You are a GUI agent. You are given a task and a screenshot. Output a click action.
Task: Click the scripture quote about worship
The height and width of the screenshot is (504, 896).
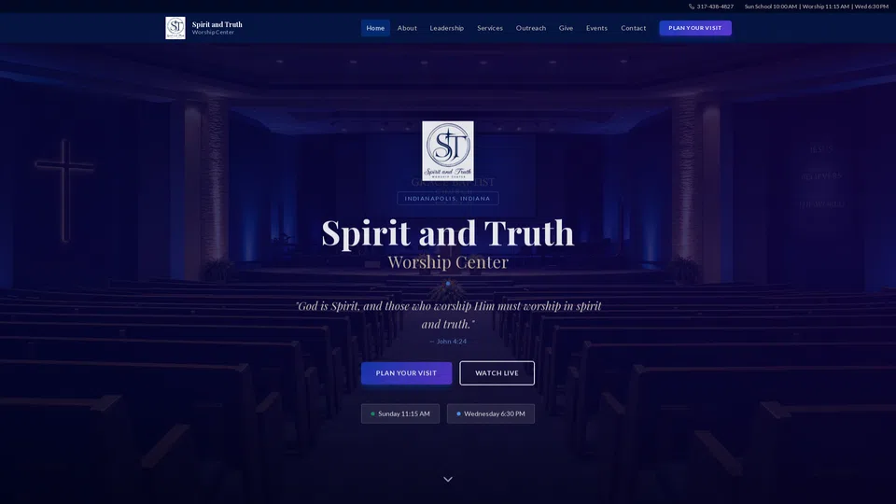tap(448, 315)
